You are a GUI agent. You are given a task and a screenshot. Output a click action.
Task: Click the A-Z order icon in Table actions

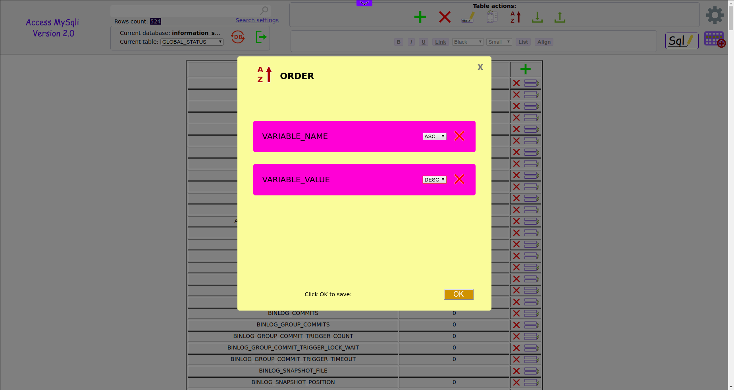[x=515, y=17]
